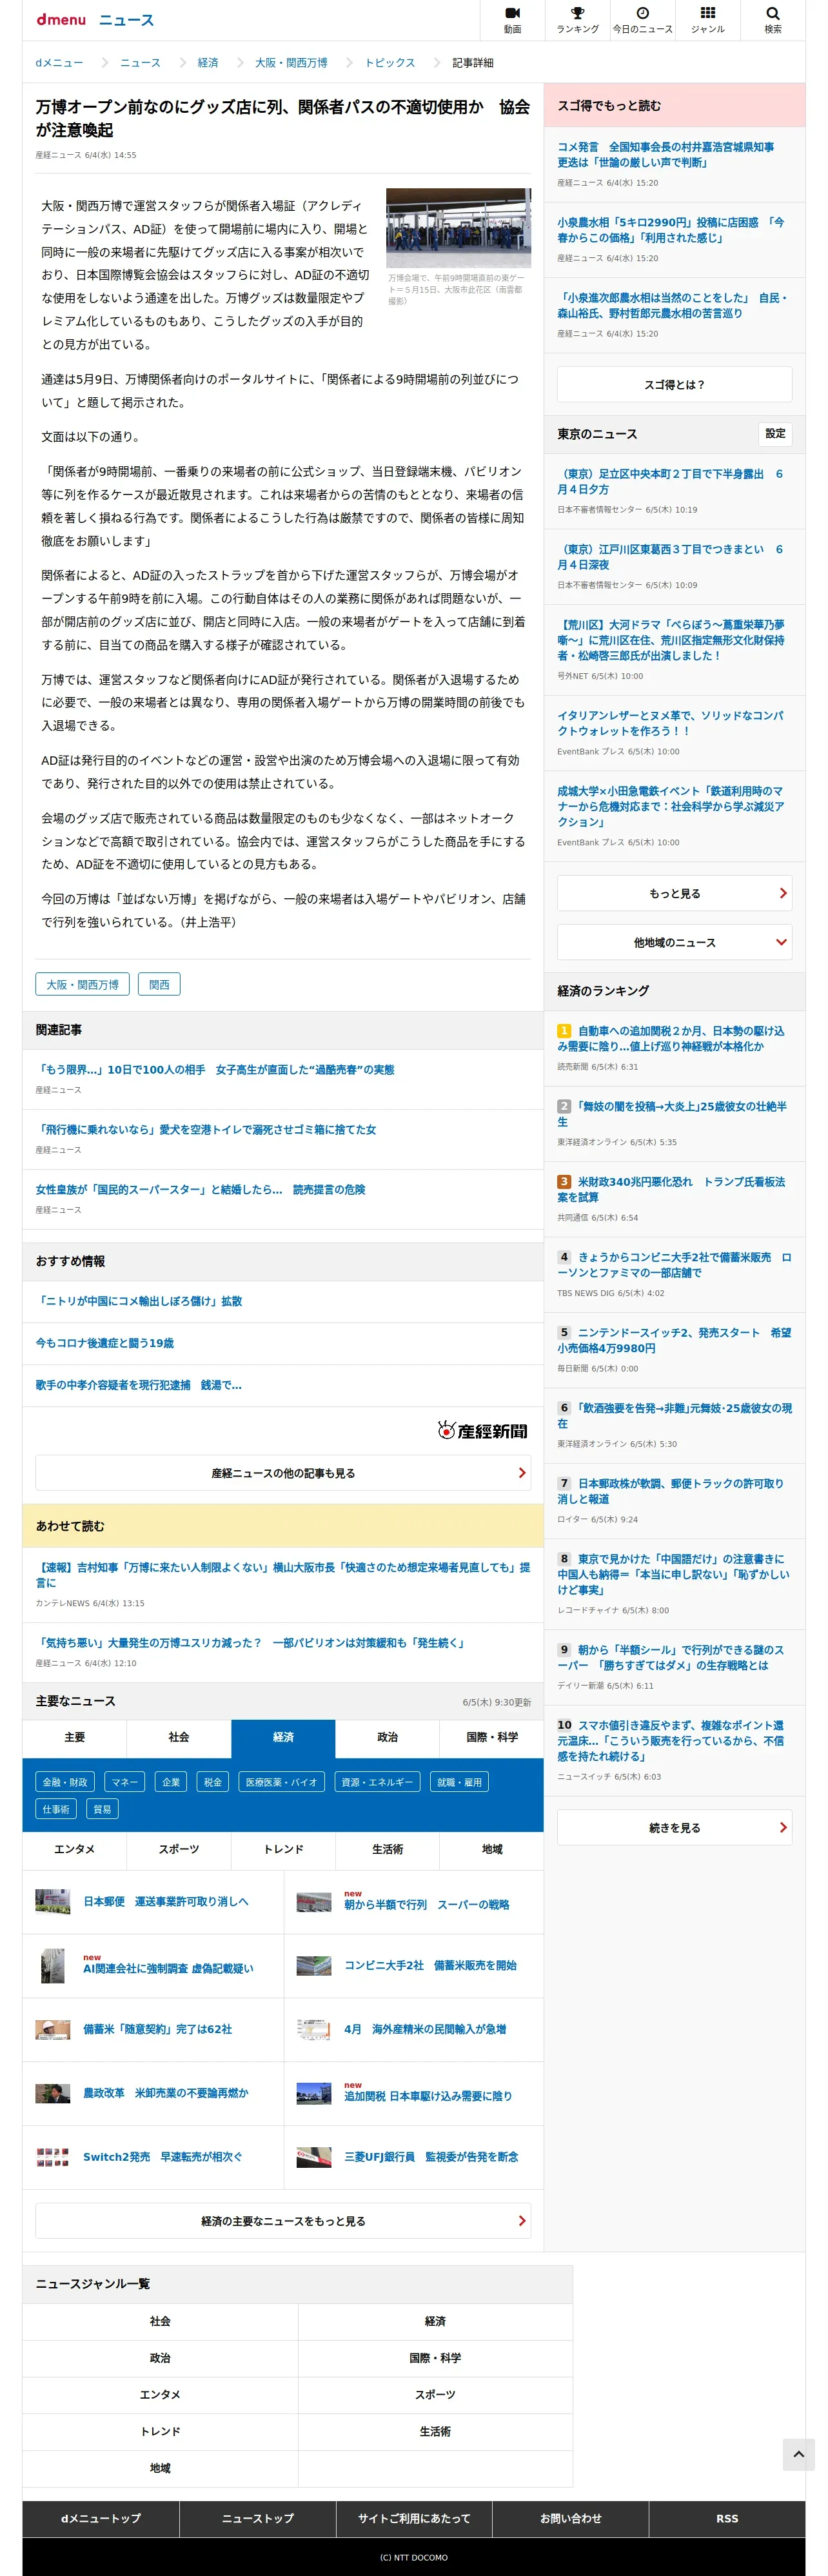The image size is (828, 2576).
Task: Select the 就職・雇用 subcategory chip
Action: [459, 1782]
